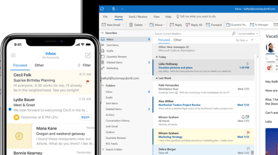Open the New Email dropdown arrow
Screen dimensions: 278x155
(x=123, y=25)
